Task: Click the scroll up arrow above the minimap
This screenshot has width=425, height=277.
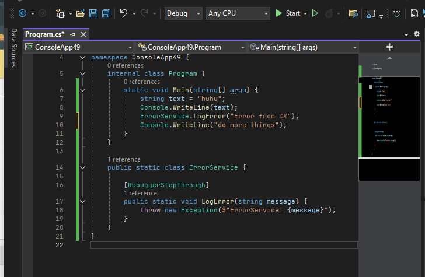Action: (x=389, y=58)
